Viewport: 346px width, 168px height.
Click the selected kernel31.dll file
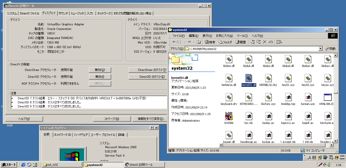click(249, 81)
